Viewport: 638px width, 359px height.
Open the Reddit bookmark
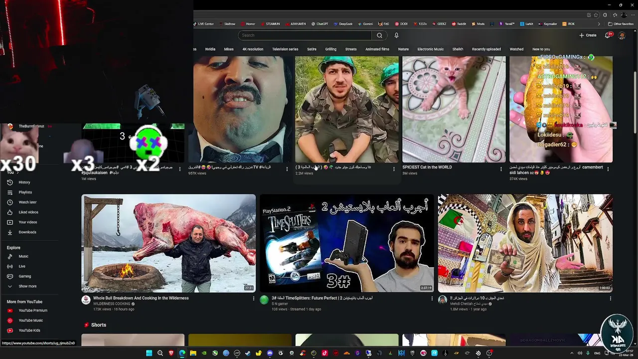(x=459, y=24)
